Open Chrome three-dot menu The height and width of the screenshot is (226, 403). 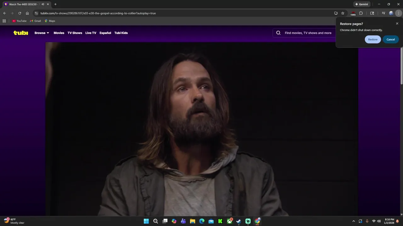(399, 13)
